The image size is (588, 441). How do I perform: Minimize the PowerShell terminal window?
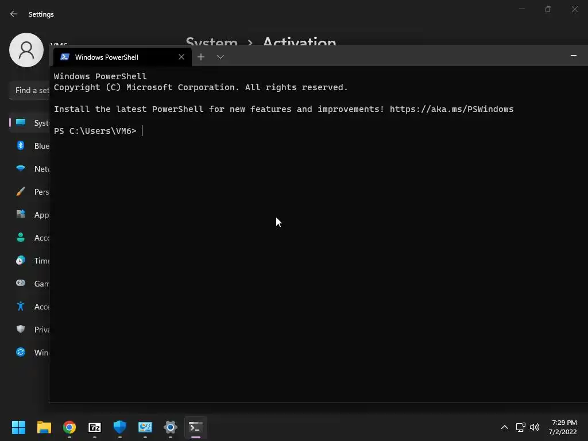tap(574, 56)
